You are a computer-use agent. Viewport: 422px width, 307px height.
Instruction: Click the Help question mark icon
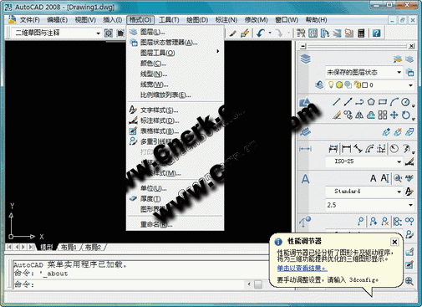(x=376, y=33)
